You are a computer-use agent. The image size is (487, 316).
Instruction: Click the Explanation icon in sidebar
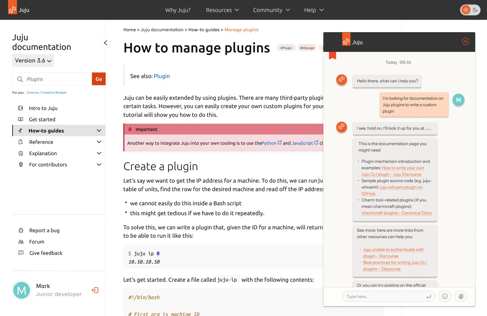click(x=21, y=153)
